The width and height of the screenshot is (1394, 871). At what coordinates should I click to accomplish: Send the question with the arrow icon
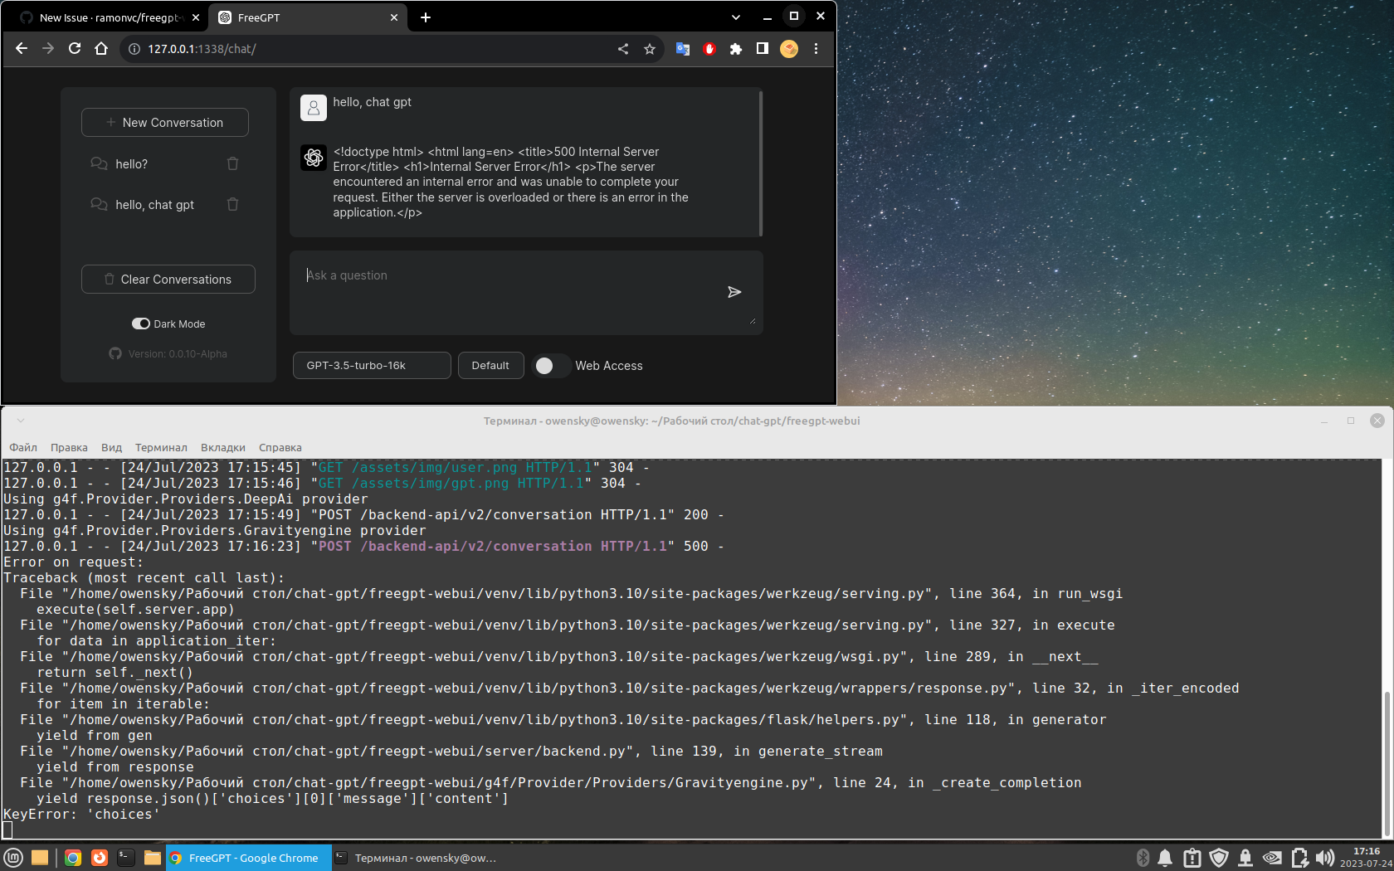tap(734, 292)
